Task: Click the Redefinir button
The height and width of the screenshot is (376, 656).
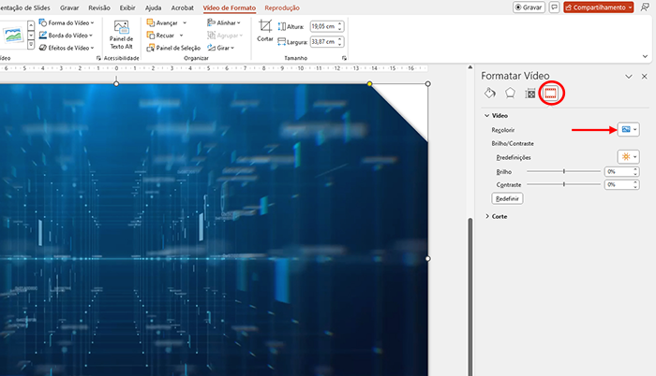Action: [507, 199]
